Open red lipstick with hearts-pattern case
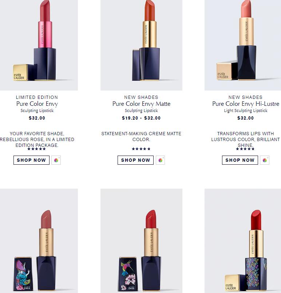Screen dimensions: 281x293 pyautogui.click(x=243, y=241)
